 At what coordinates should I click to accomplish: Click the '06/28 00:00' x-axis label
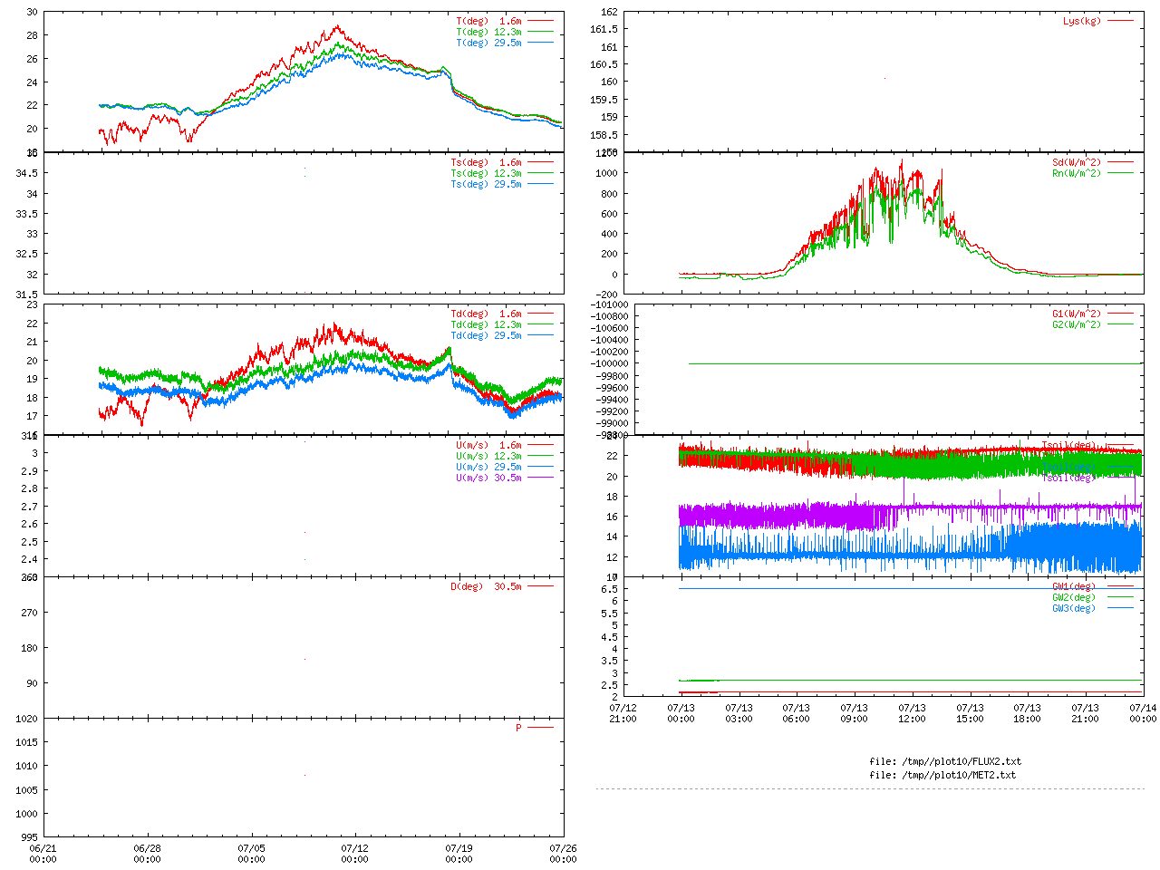[x=147, y=854]
